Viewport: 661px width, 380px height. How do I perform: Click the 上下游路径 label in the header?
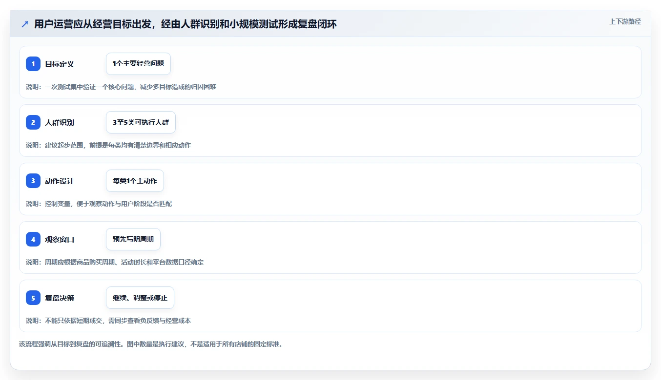pos(625,21)
